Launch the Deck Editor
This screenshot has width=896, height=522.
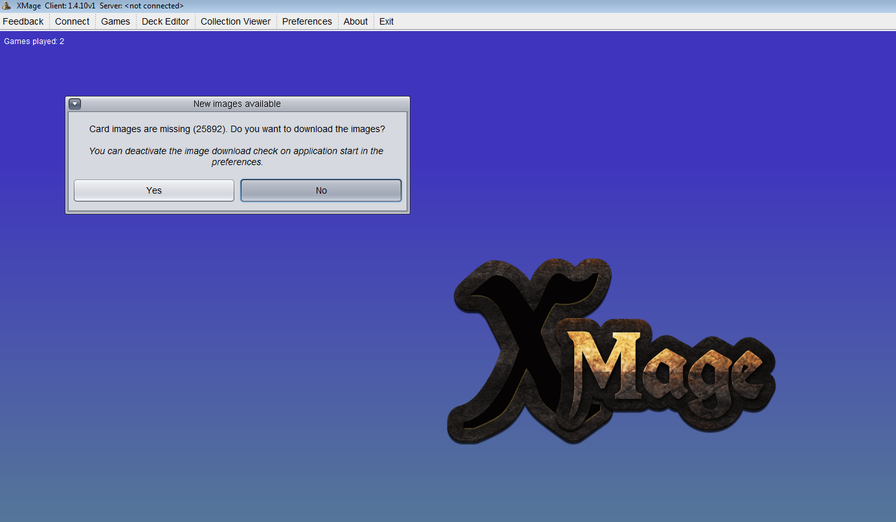tap(165, 21)
